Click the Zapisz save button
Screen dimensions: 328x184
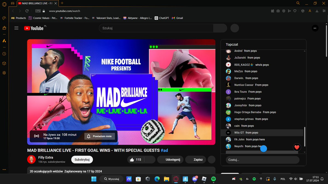(x=196, y=159)
